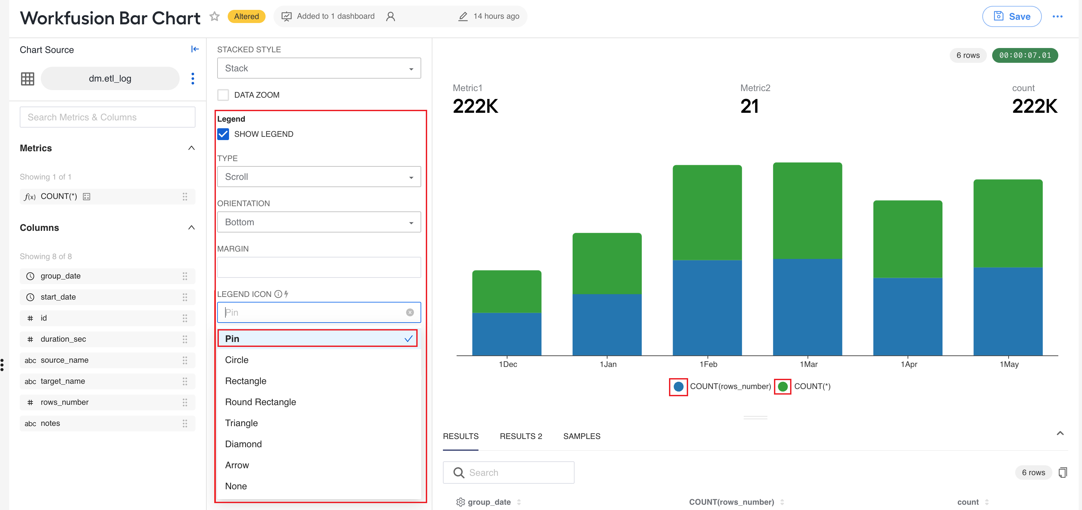The width and height of the screenshot is (1082, 510).
Task: Open the Stacked Style dropdown
Action: pyautogui.click(x=319, y=68)
